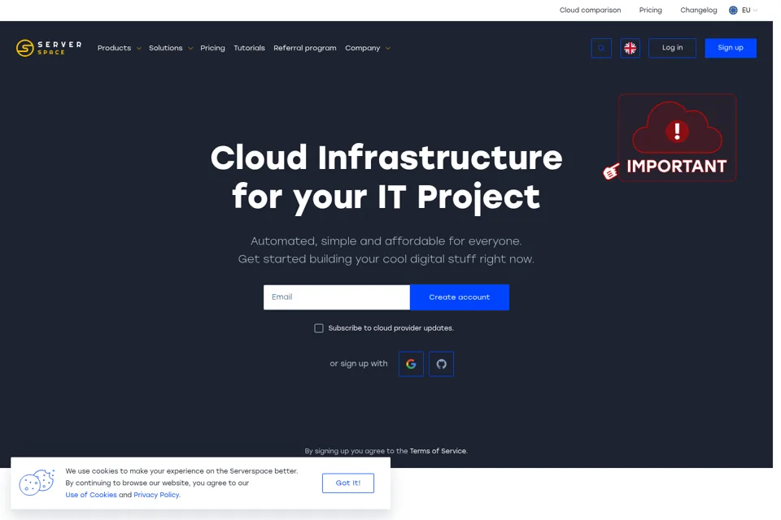Viewport: 781px width, 520px height.
Task: Open the Referral program page
Action: pyautogui.click(x=305, y=48)
